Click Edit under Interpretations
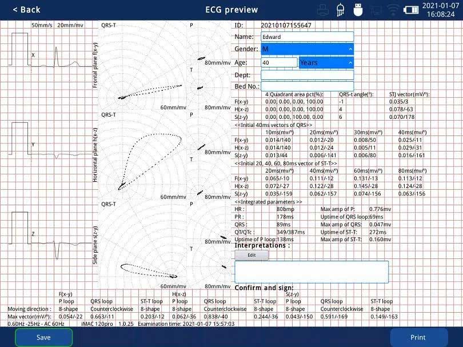The width and height of the screenshot is (463, 347). pos(252,255)
